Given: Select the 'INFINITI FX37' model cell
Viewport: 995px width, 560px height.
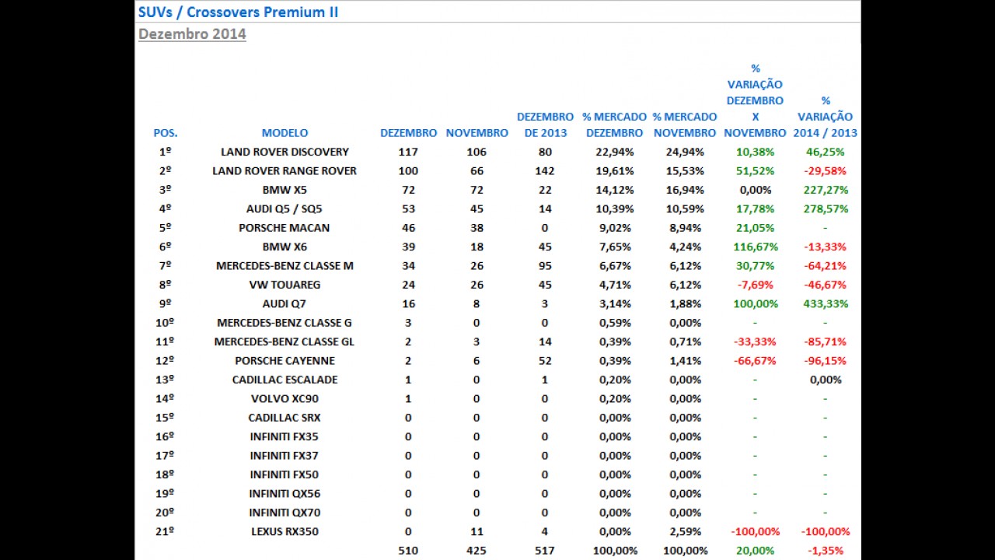Looking at the screenshot, I should click(x=285, y=456).
